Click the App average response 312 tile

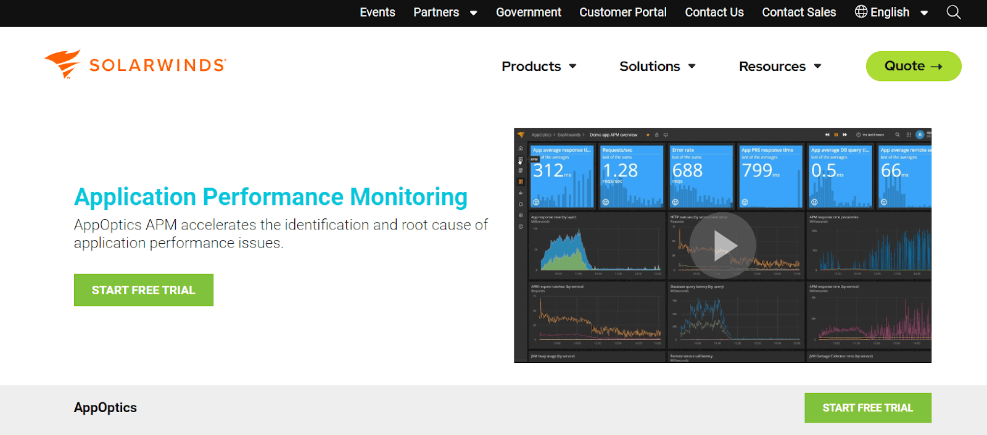561,176
